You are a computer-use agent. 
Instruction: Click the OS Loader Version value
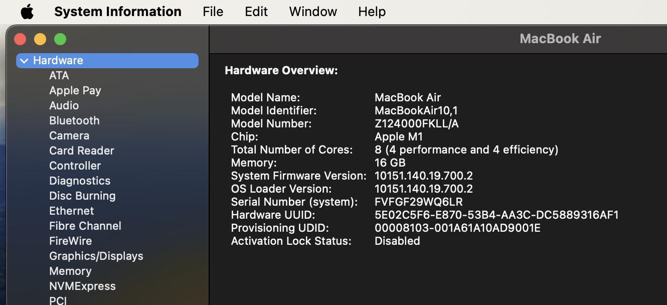coord(424,189)
